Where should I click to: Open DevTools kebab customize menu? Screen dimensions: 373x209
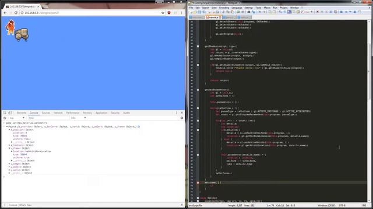pyautogui.click(x=176, y=113)
